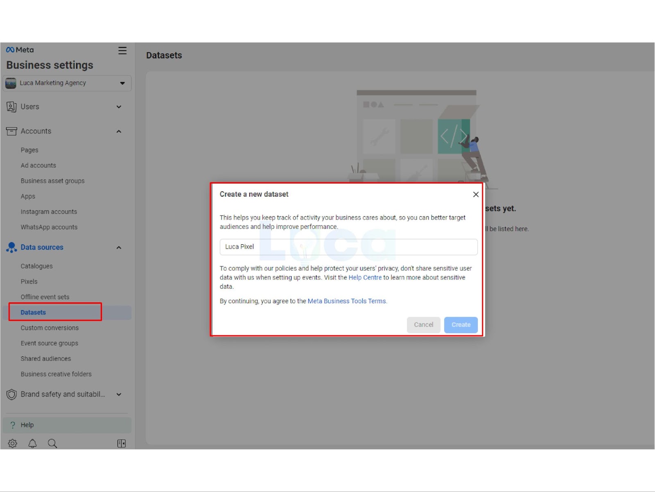
Task: Open Pages under Accounts
Action: click(x=29, y=150)
